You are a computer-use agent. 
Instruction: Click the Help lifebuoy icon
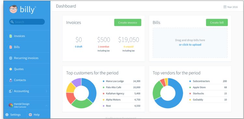pyautogui.click(x=30, y=115)
